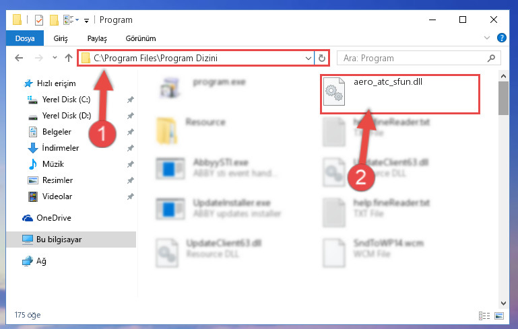Toggle pin next to Belgeler
The image size is (518, 329).
(x=131, y=132)
